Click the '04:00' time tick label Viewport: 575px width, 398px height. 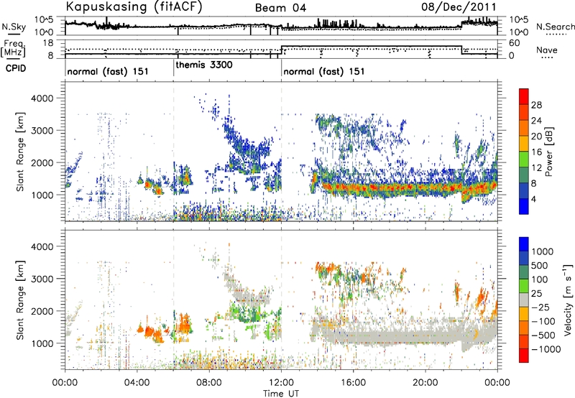click(137, 383)
